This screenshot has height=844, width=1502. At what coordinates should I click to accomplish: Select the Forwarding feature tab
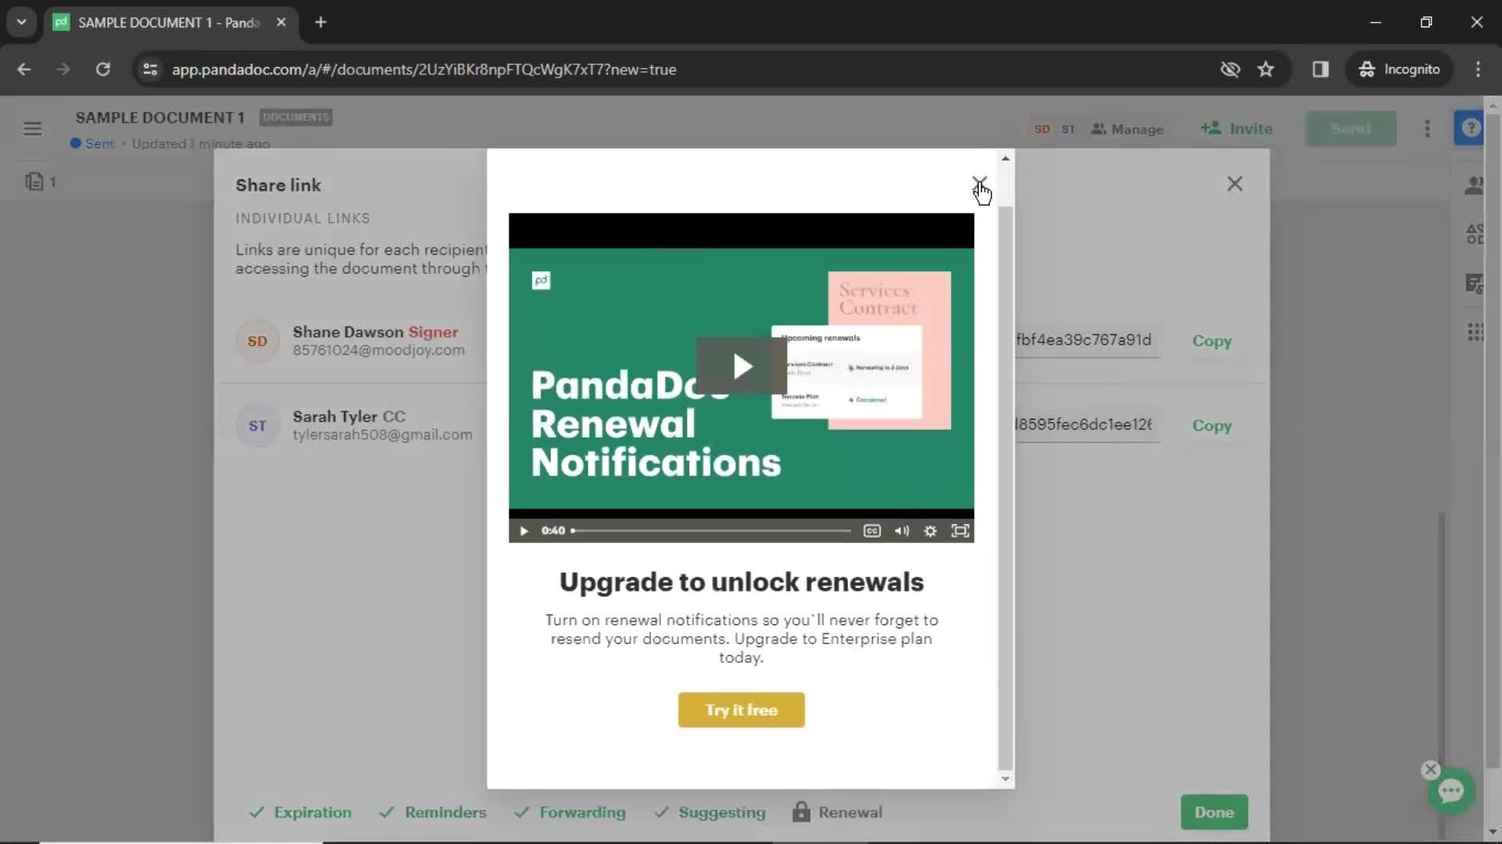(582, 812)
